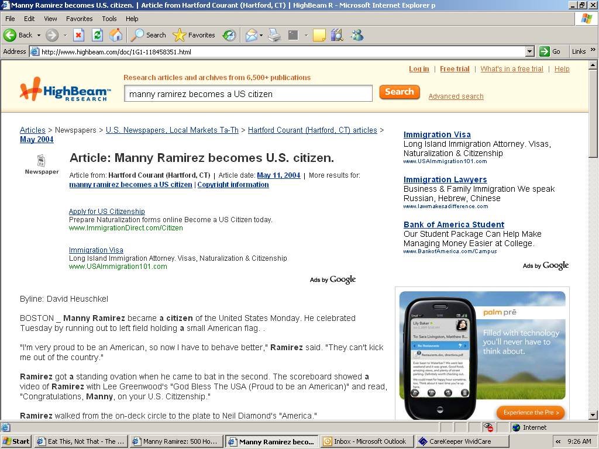Viewport: 599px width, 449px height.
Task: Open the Help menu
Action: click(132, 19)
